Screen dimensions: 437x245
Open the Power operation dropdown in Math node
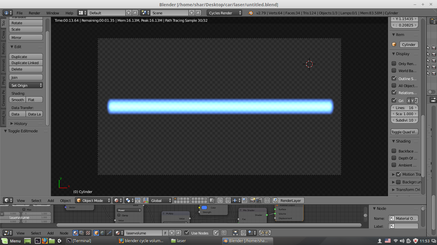pos(129,210)
